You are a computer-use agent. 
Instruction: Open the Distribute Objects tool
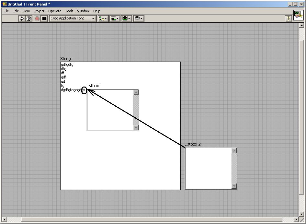point(115,18)
